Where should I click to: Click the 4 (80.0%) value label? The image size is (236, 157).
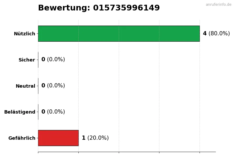click(216, 33)
